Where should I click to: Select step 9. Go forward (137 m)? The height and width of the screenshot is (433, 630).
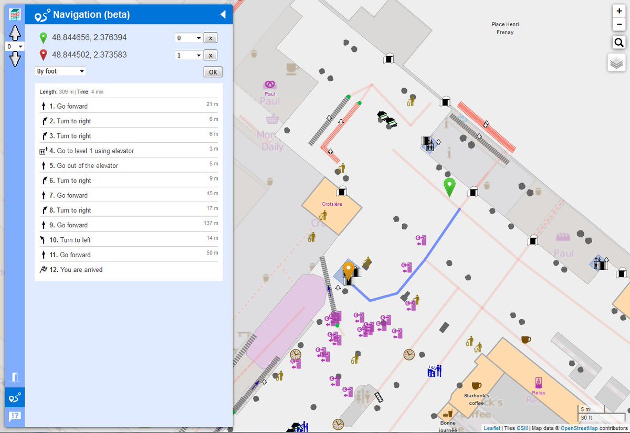[129, 225]
